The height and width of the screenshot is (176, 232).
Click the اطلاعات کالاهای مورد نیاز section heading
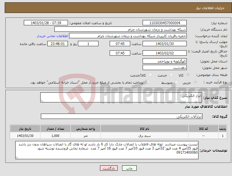206,107
